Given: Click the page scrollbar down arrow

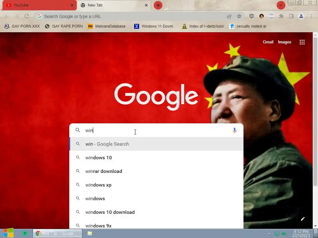Looking at the screenshot, I should point(316,226).
